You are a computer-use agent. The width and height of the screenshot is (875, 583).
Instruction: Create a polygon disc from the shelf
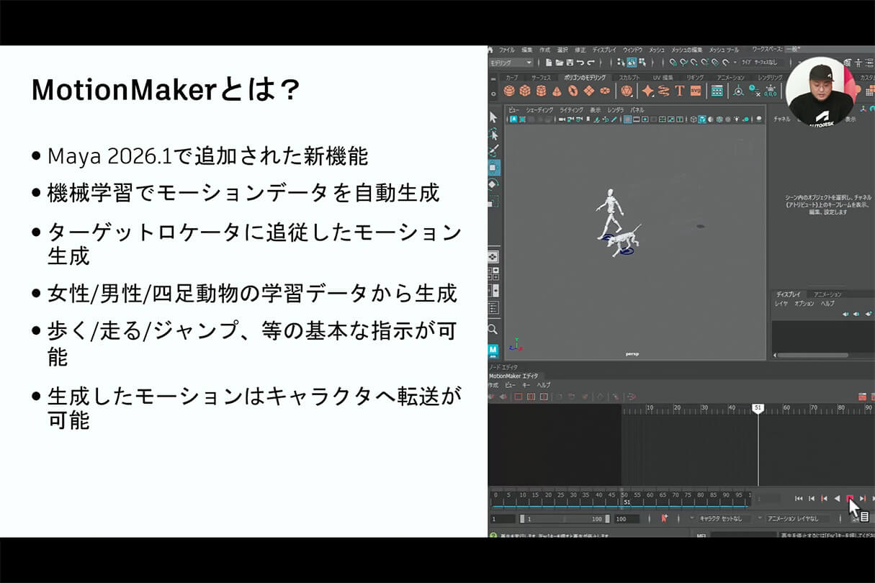[604, 91]
